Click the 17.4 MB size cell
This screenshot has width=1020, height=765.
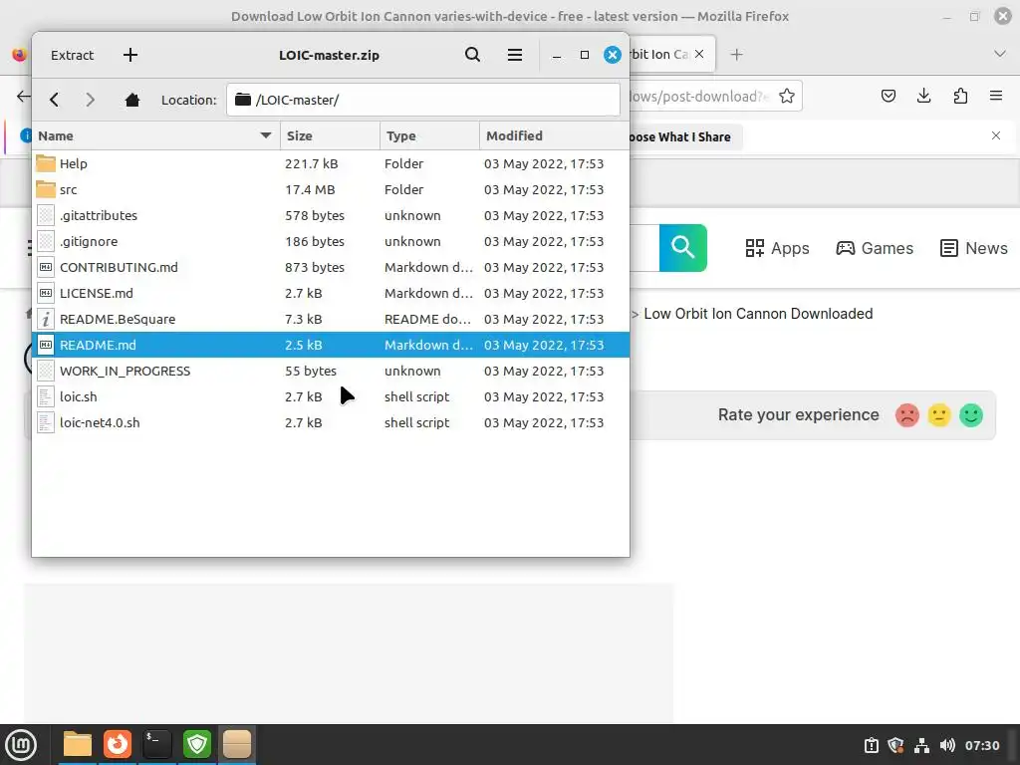(x=310, y=190)
